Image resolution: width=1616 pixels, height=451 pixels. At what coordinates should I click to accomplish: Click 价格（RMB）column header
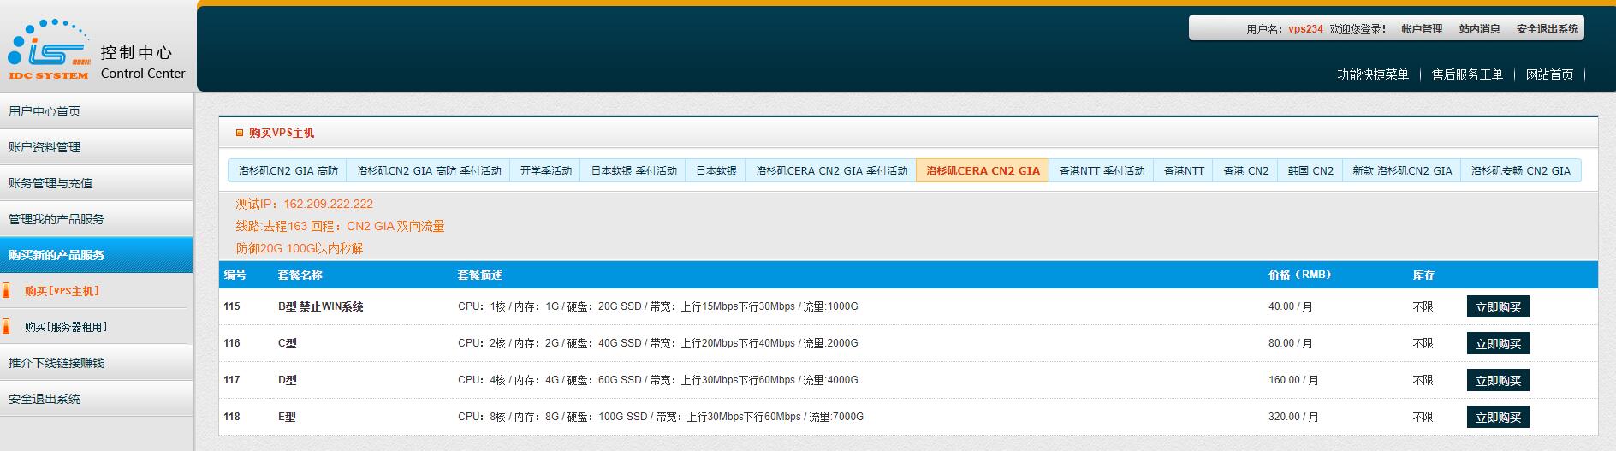(1299, 275)
